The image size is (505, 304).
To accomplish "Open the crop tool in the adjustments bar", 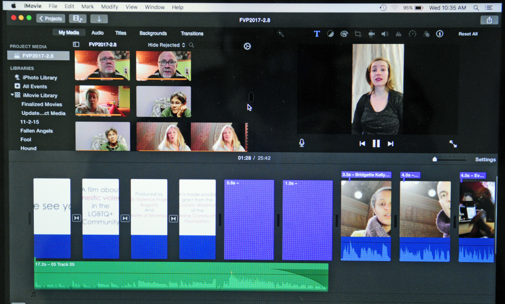I will 358,34.
